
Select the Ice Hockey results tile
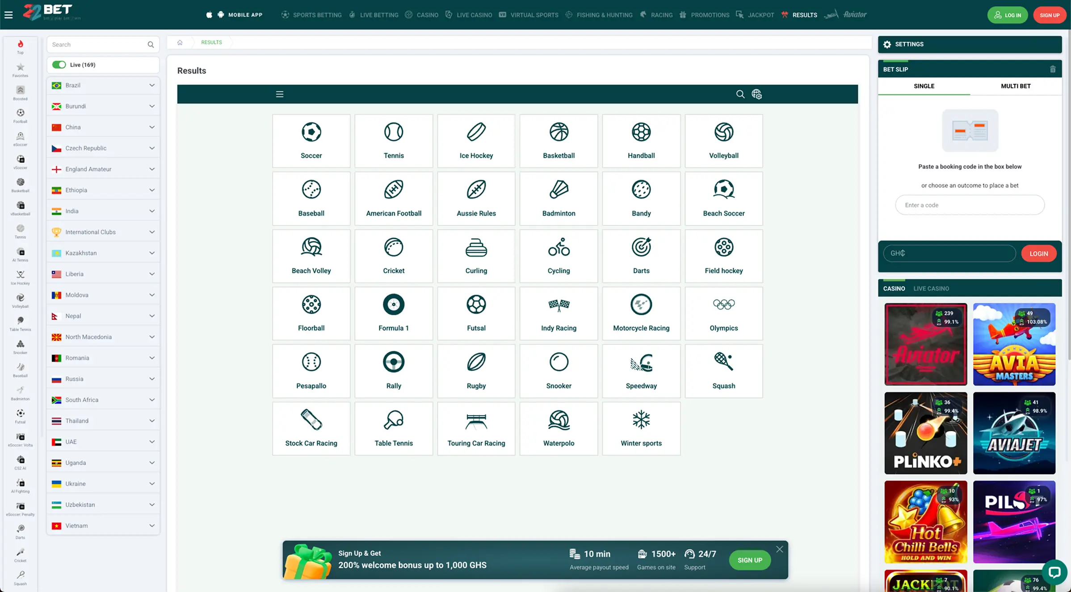point(476,141)
